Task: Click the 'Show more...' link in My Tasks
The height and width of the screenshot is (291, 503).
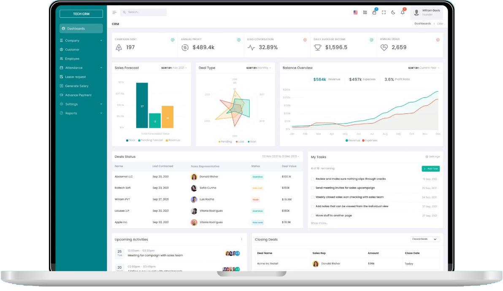Action: 319,223
